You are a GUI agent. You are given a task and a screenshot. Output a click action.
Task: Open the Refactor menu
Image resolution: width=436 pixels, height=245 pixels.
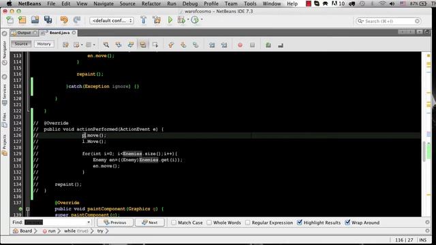151,3
